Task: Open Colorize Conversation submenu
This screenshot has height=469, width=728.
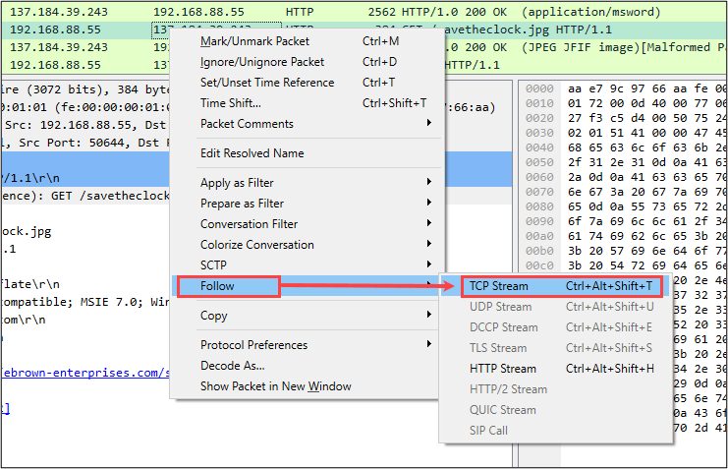Action: (256, 245)
